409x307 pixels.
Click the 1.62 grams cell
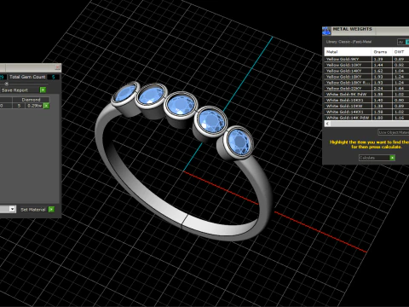[382, 71]
